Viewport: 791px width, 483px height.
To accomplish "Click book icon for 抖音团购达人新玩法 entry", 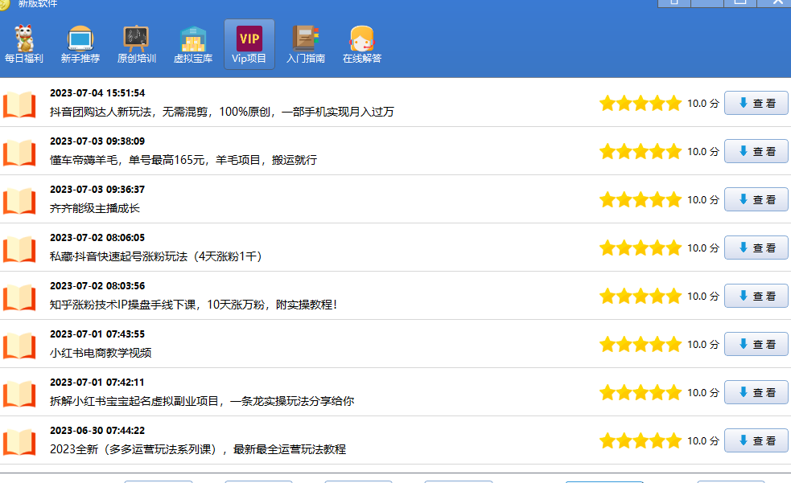I will [19, 104].
